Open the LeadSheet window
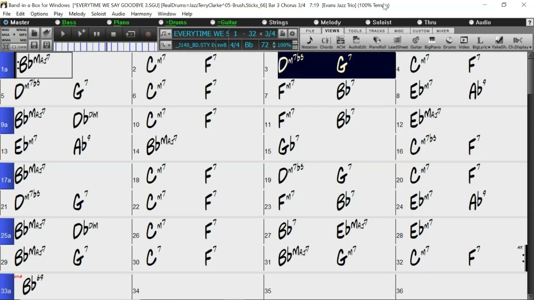Viewport: 534px width, 300px height. coord(398,42)
